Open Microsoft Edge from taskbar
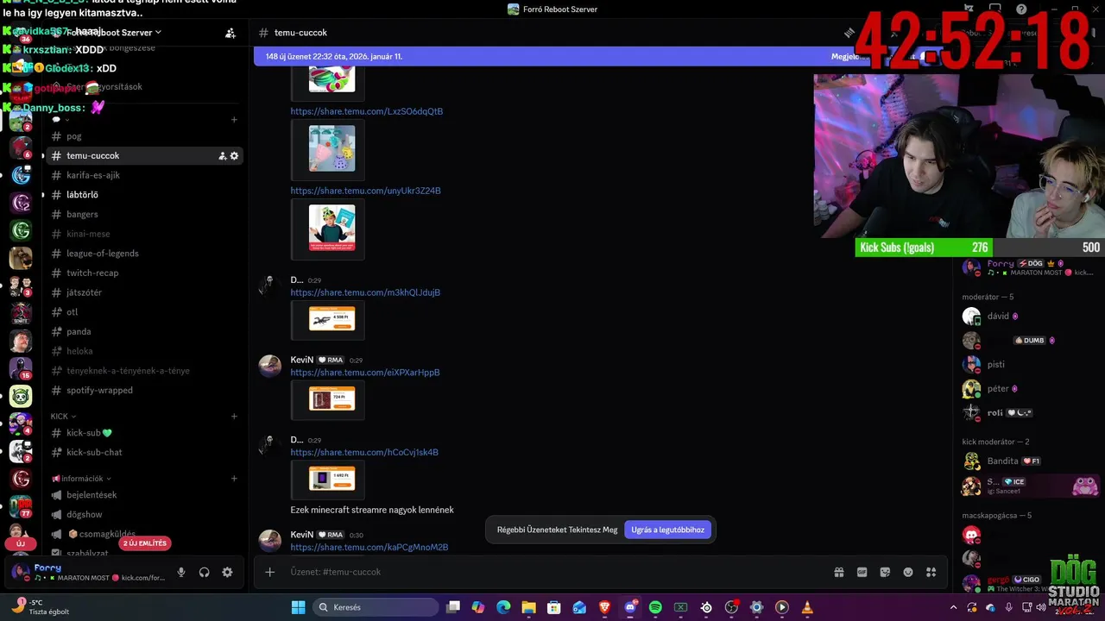Screen dimensions: 1105x621 point(503,607)
